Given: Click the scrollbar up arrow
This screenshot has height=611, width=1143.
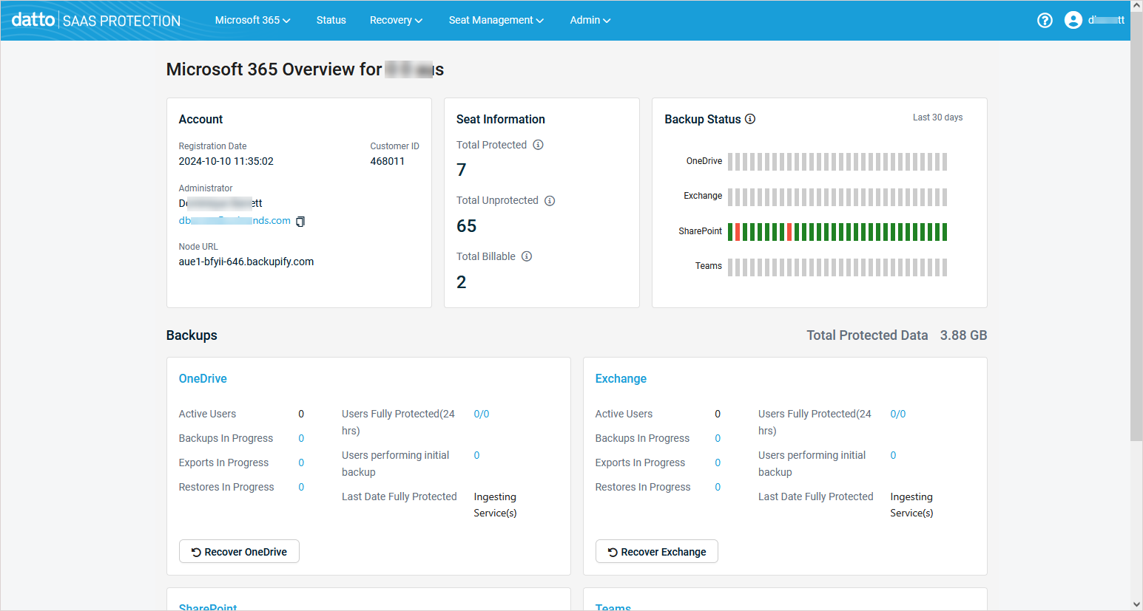Looking at the screenshot, I should (x=1136, y=5).
